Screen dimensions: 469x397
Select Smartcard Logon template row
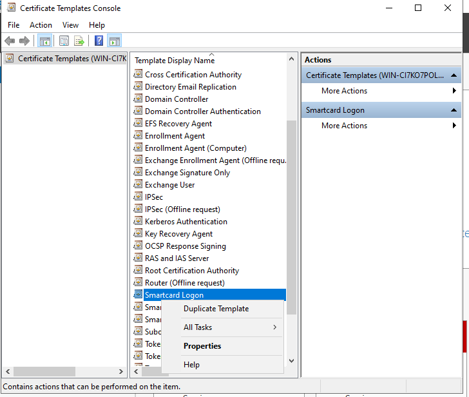click(x=215, y=295)
